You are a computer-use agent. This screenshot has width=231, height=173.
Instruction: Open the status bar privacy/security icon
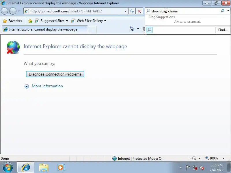point(194,158)
